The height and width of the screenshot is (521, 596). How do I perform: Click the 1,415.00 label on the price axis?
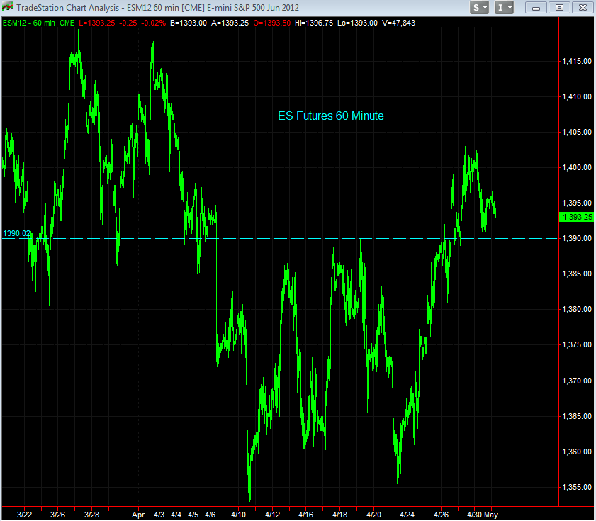coord(575,61)
